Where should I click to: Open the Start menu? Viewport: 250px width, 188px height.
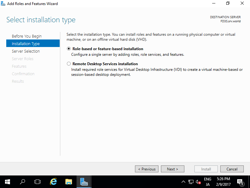(7, 182)
